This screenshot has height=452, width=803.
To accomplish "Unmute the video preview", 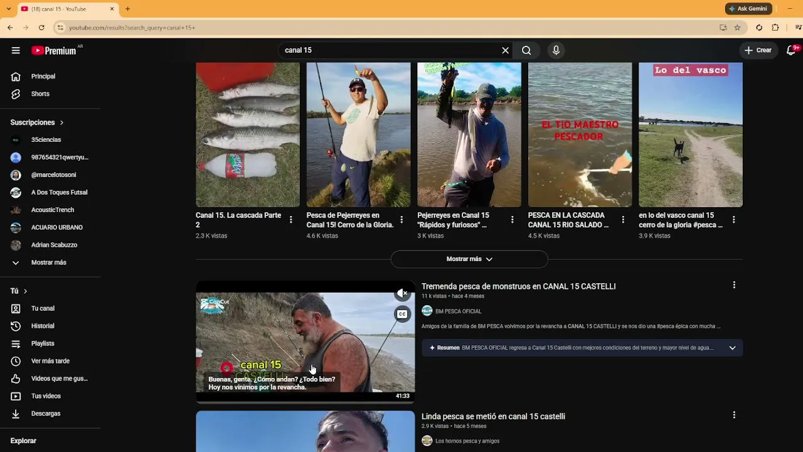I will (402, 293).
